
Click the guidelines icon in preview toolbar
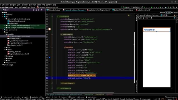click(151, 18)
